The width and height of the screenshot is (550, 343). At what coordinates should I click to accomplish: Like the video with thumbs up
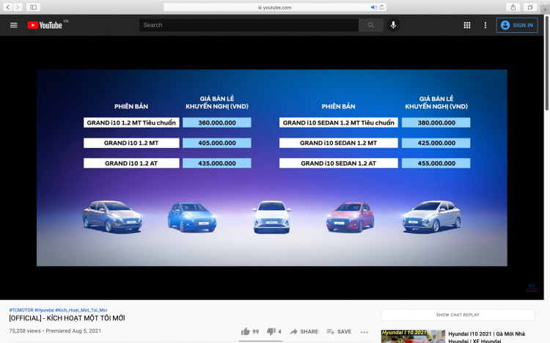point(250,331)
